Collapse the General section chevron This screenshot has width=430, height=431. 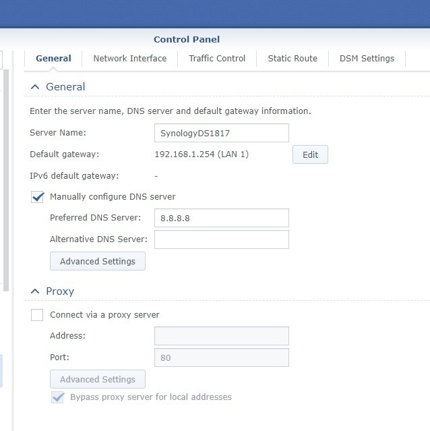point(35,87)
